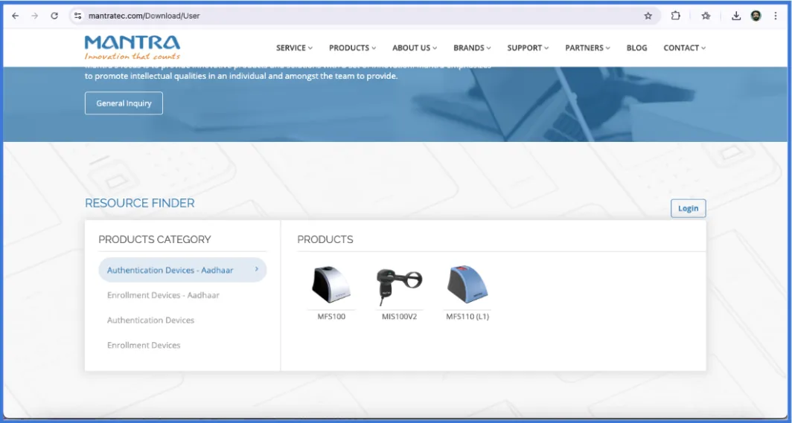Open the BLOG page
Screen dimensions: 792x423
pyautogui.click(x=636, y=48)
